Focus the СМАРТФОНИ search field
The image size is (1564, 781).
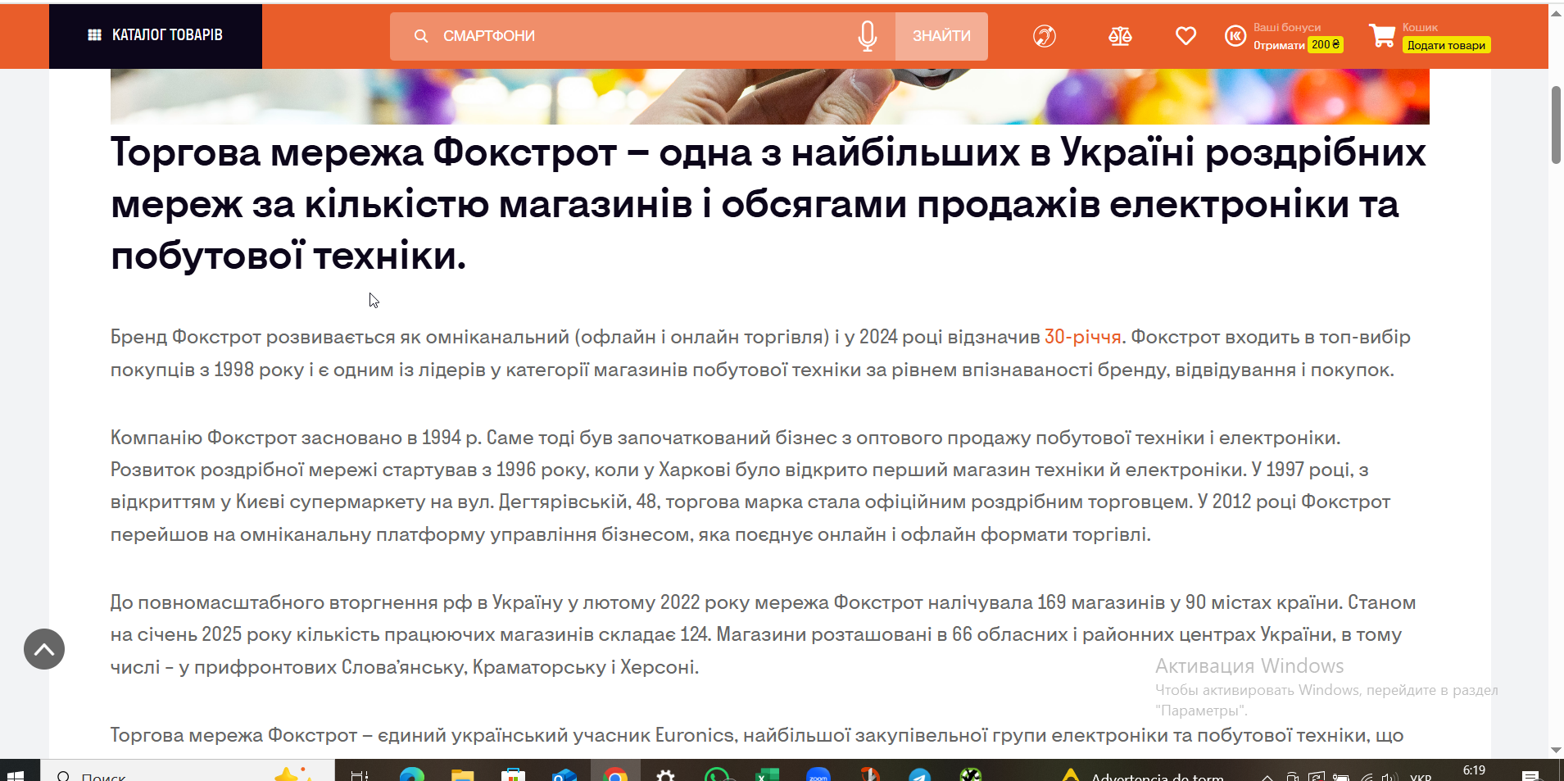tap(642, 36)
